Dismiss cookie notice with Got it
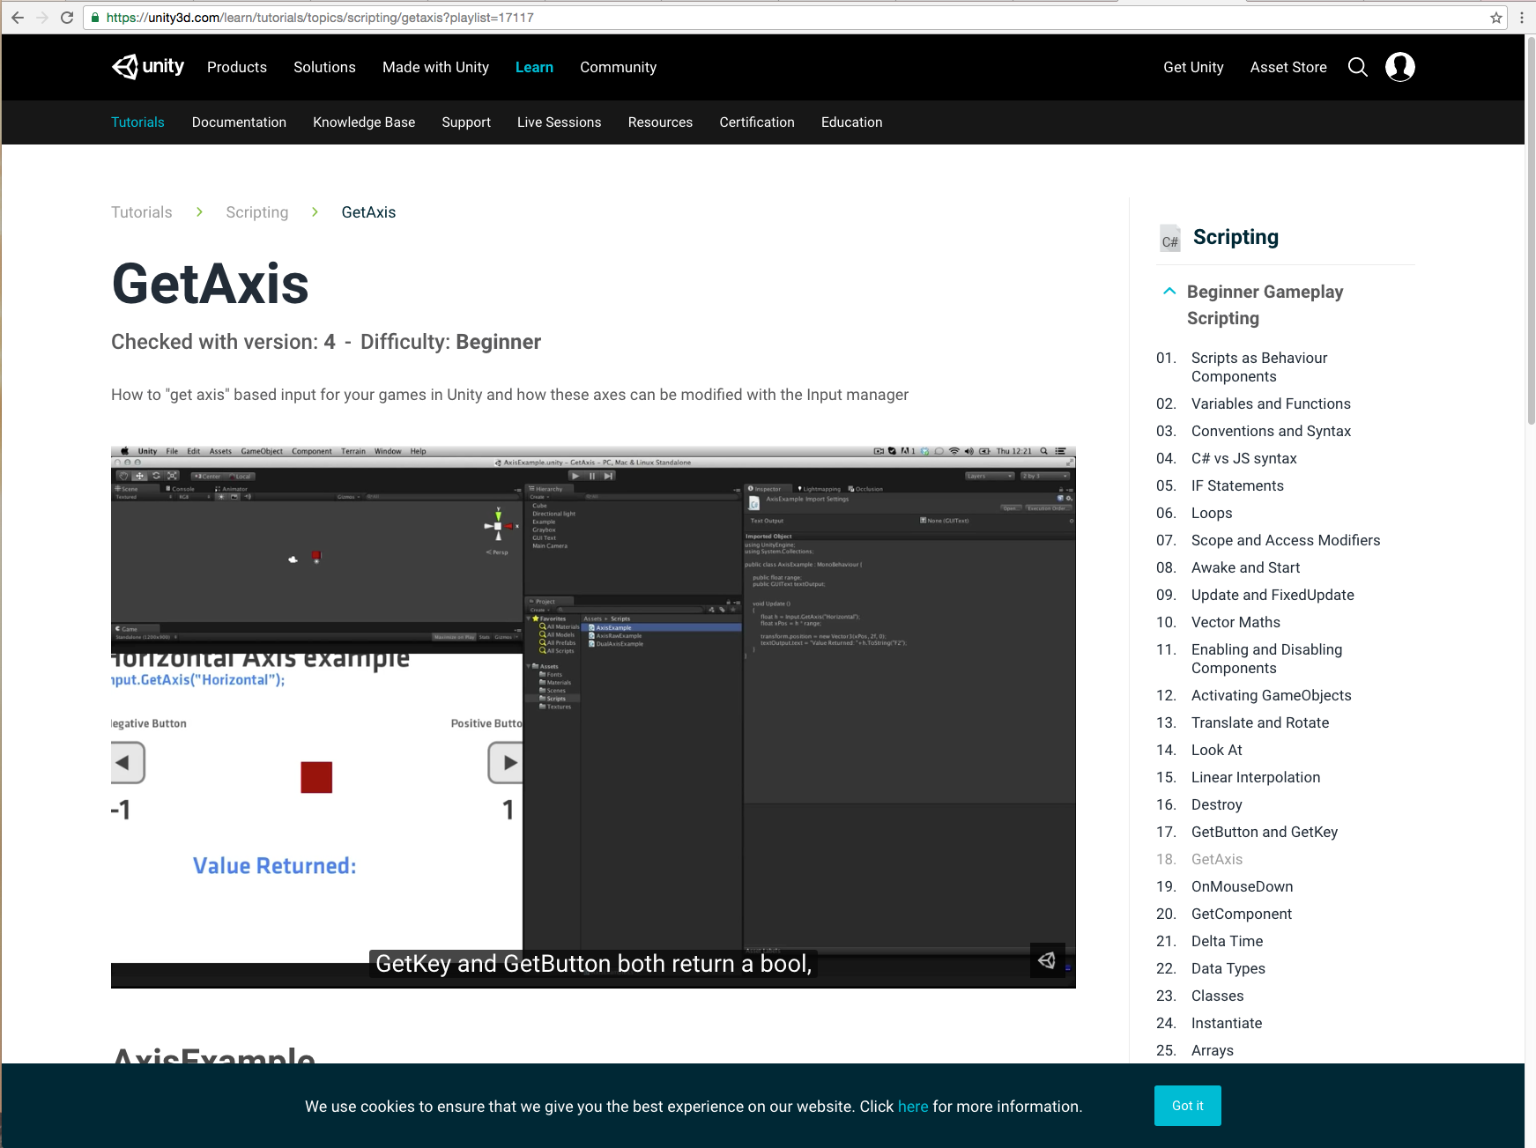Image resolution: width=1536 pixels, height=1148 pixels. (1187, 1106)
